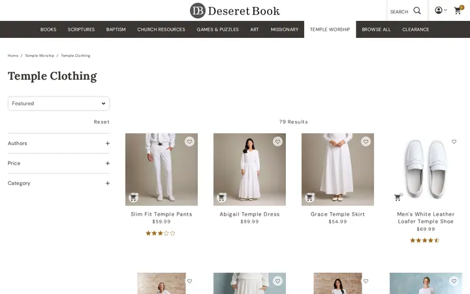Open the Clearance menu
Screen dimensions: 470x294
coord(415,29)
